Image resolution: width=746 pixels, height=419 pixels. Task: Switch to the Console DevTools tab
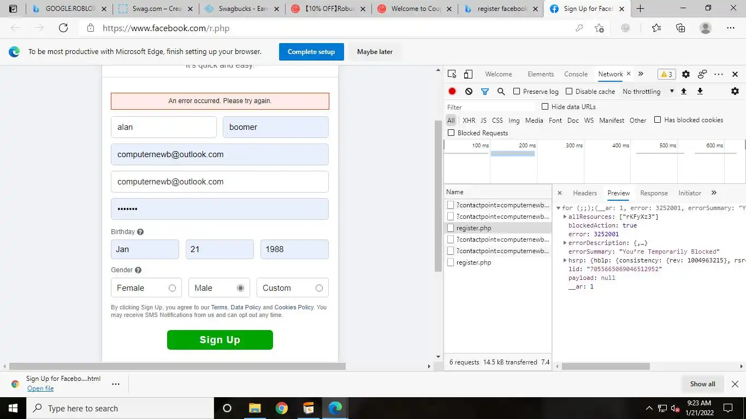576,74
